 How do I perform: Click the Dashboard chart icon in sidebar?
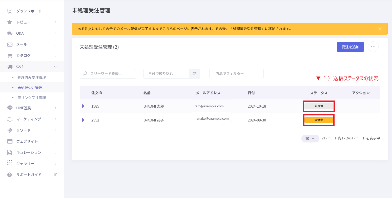pyautogui.click(x=10, y=11)
